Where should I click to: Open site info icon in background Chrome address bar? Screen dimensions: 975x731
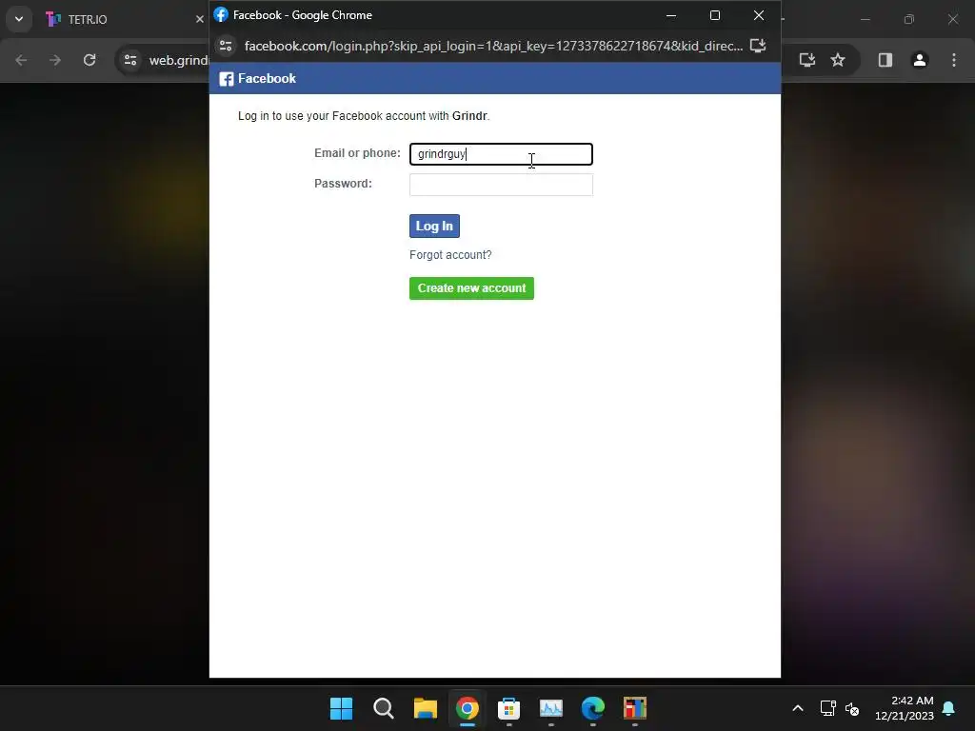[130, 60]
